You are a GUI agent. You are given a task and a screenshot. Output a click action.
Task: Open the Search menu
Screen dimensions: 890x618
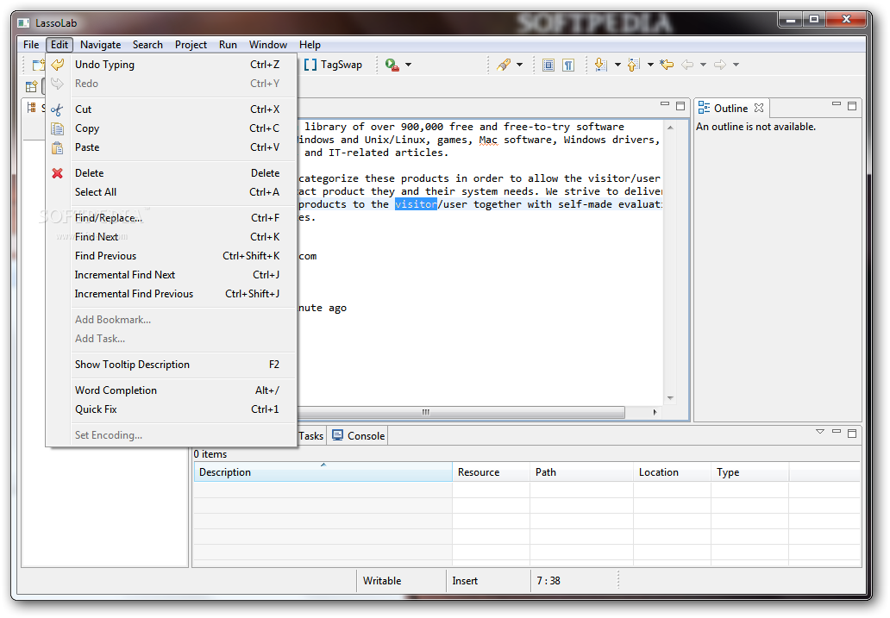147,45
